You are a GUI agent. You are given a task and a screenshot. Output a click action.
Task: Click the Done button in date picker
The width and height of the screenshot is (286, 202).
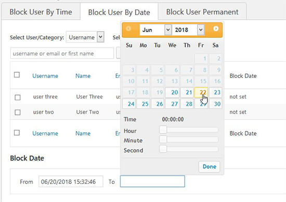click(210, 167)
